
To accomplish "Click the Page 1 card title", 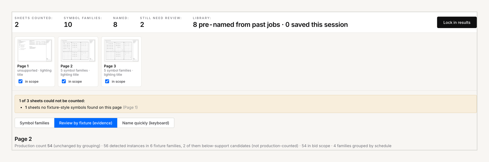I will tap(23, 66).
